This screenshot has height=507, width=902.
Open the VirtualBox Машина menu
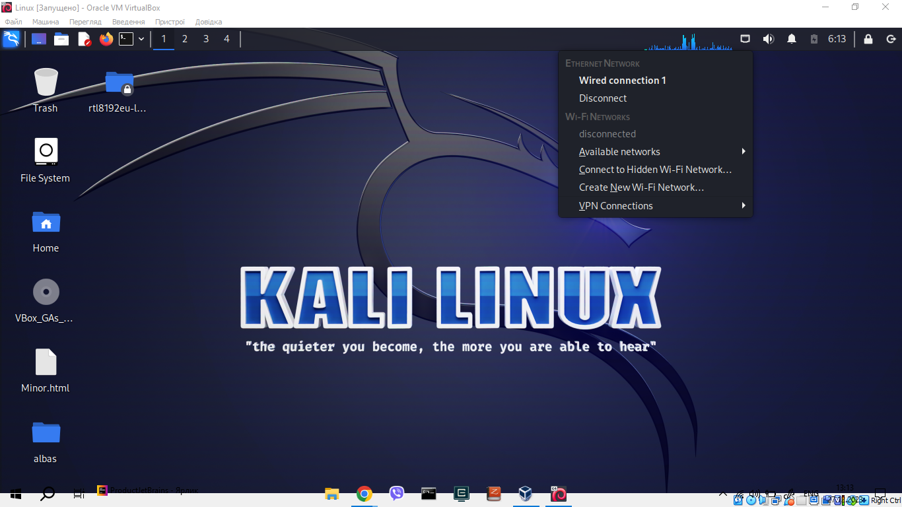(x=46, y=22)
